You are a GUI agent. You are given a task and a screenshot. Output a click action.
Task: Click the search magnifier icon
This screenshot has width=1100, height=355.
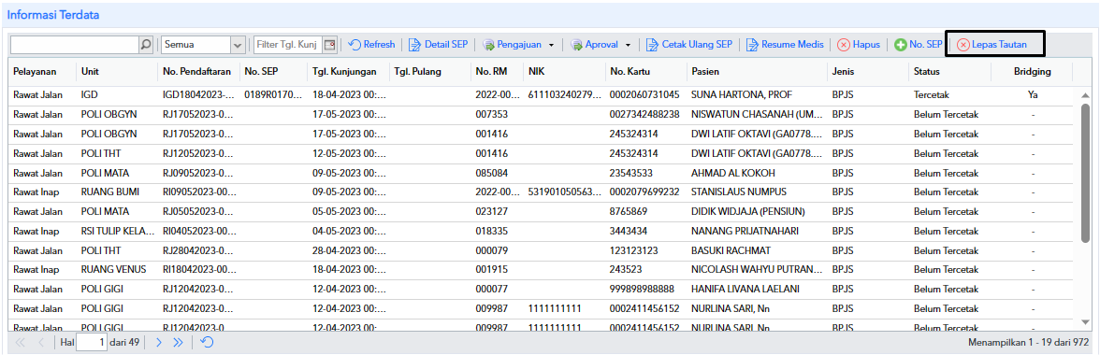coord(146,45)
